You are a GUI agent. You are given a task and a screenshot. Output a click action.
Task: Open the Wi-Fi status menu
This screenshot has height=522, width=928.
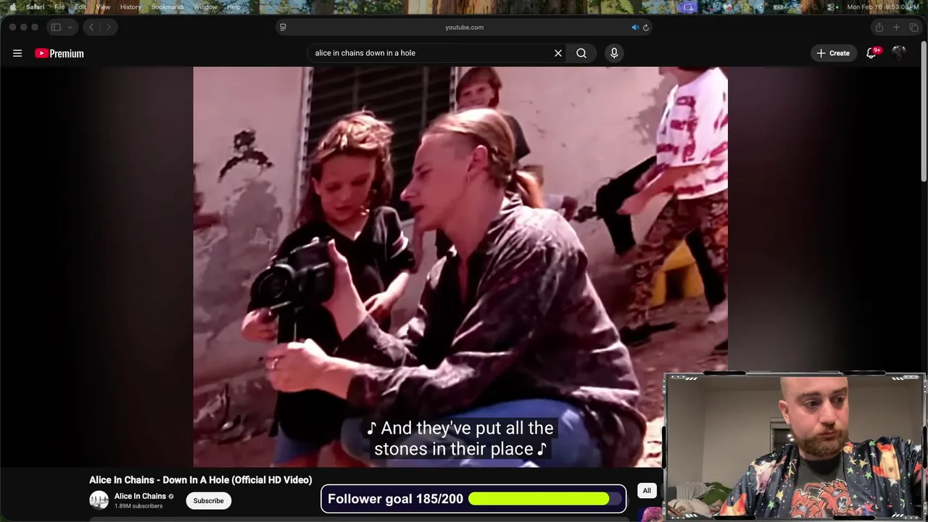(x=797, y=7)
